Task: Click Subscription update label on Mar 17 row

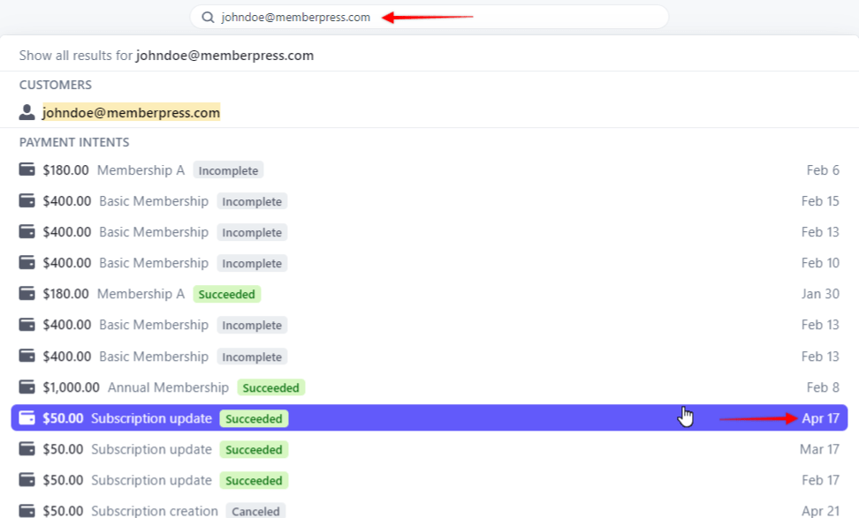Action: click(152, 450)
